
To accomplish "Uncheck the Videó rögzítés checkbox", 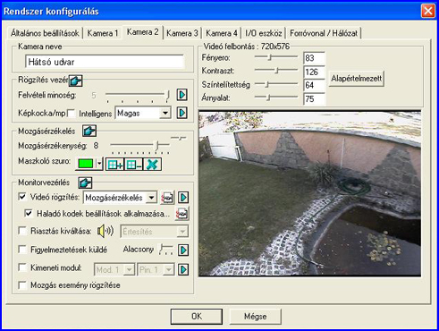I will [x=22, y=197].
